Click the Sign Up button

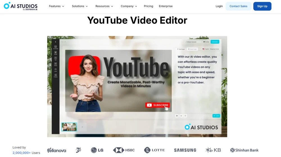262,6
